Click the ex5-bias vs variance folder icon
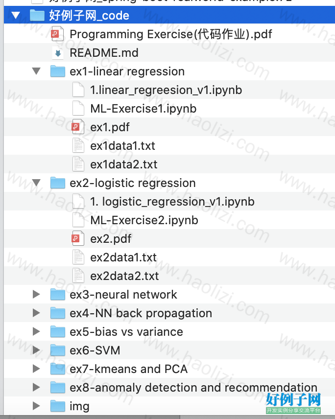The image size is (335, 419). [x=58, y=331]
